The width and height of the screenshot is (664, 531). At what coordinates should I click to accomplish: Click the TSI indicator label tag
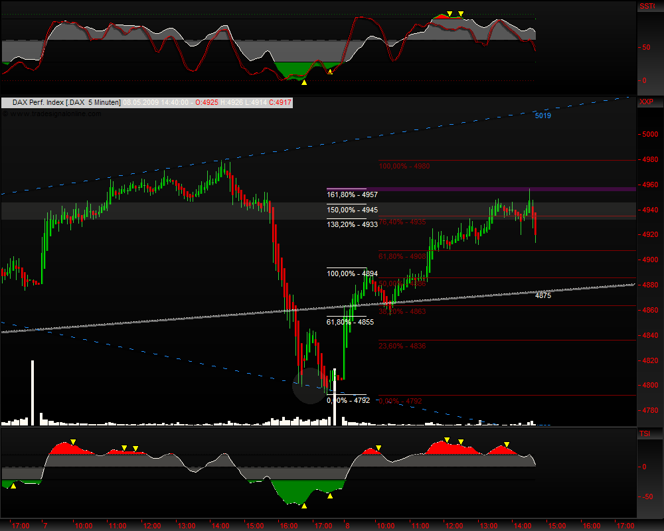[645, 433]
